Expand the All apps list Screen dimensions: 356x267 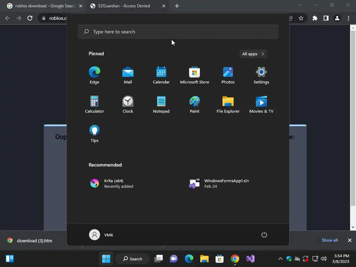click(x=253, y=54)
